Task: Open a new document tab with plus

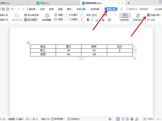Action: click(x=128, y=3)
